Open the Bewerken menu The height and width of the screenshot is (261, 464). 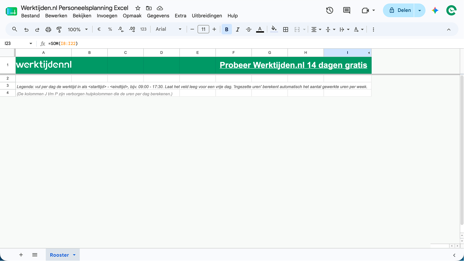click(56, 16)
